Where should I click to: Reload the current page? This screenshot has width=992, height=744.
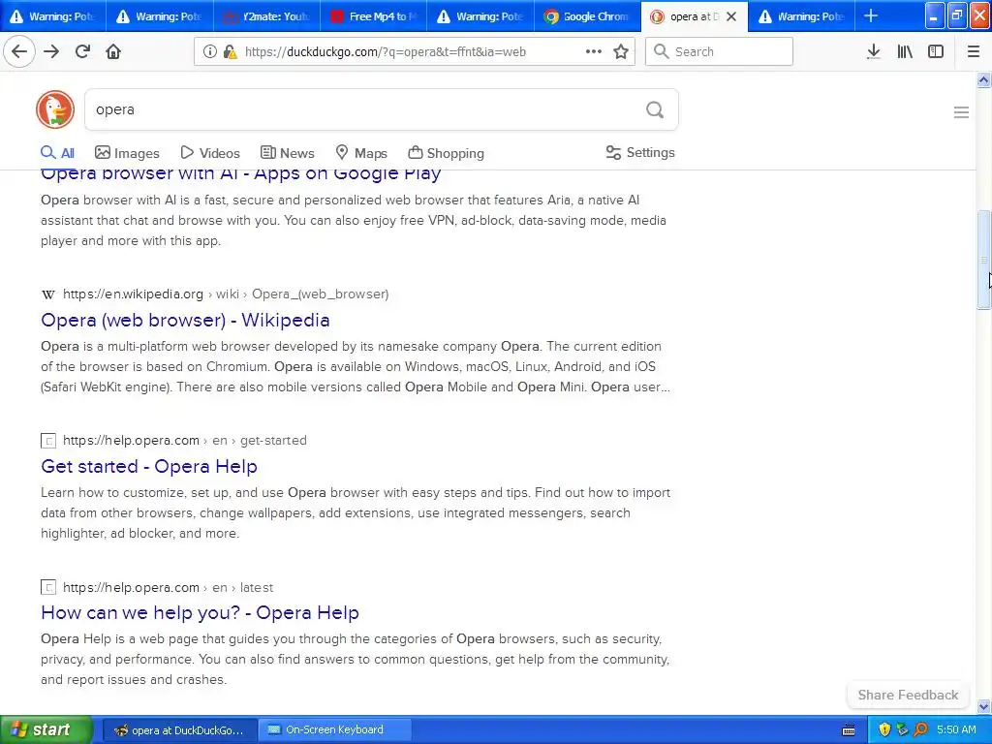tap(83, 51)
